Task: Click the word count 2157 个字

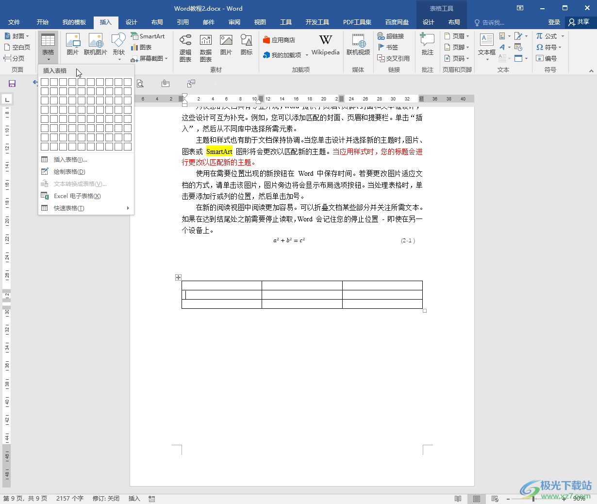Action: (70, 499)
